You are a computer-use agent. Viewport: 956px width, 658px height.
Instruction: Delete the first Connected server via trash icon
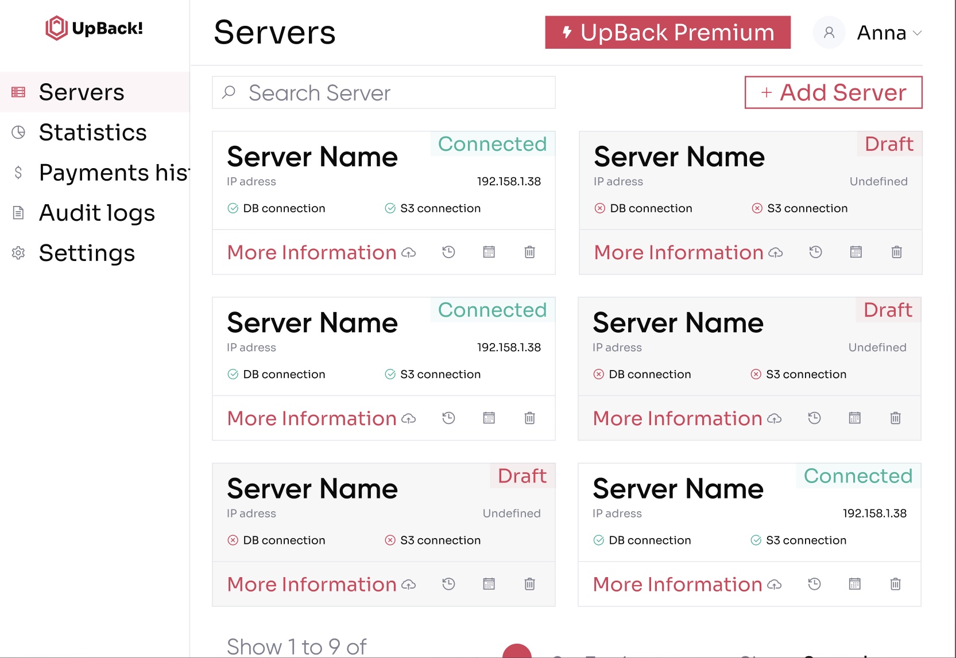tap(529, 252)
